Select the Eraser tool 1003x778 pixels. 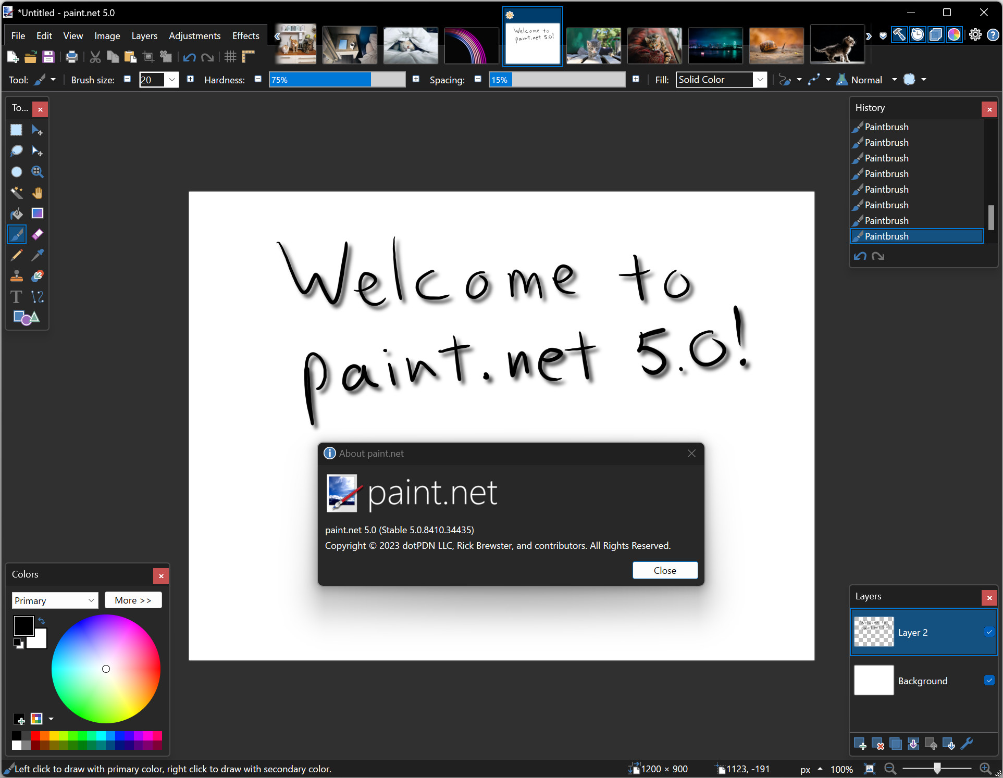click(x=38, y=234)
